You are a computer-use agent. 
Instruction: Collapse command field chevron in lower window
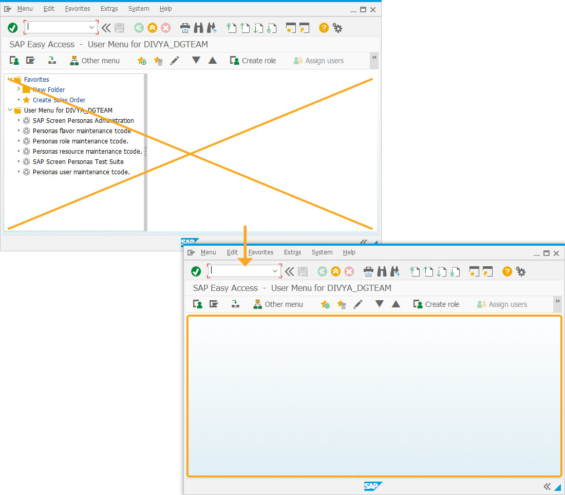(289, 271)
